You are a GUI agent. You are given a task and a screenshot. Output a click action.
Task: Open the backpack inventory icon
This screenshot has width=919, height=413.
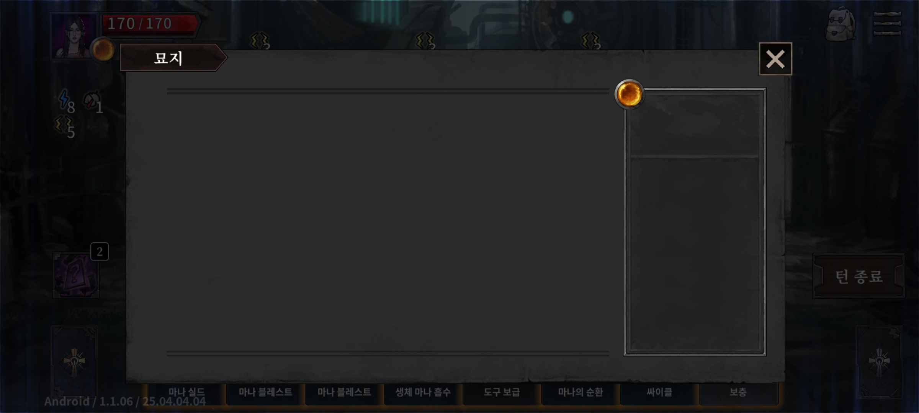(x=841, y=24)
